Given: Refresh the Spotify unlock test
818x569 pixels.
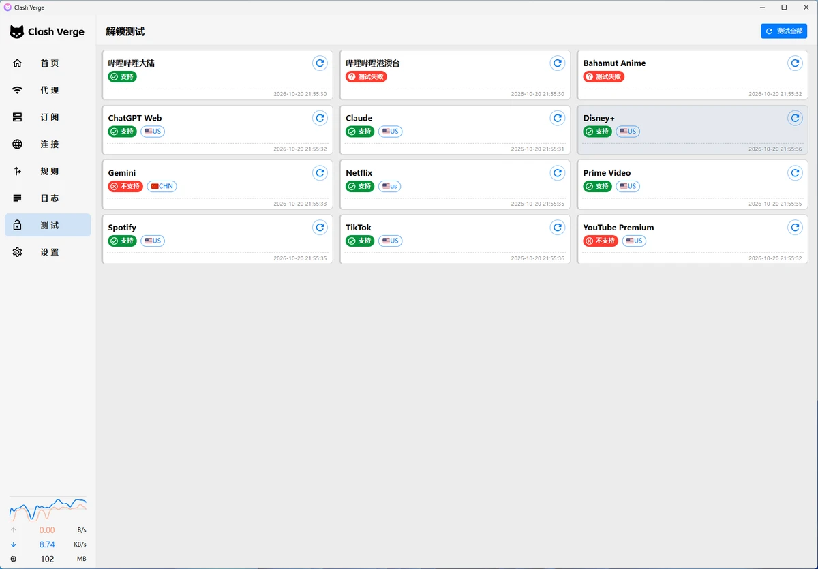Looking at the screenshot, I should pyautogui.click(x=320, y=228).
